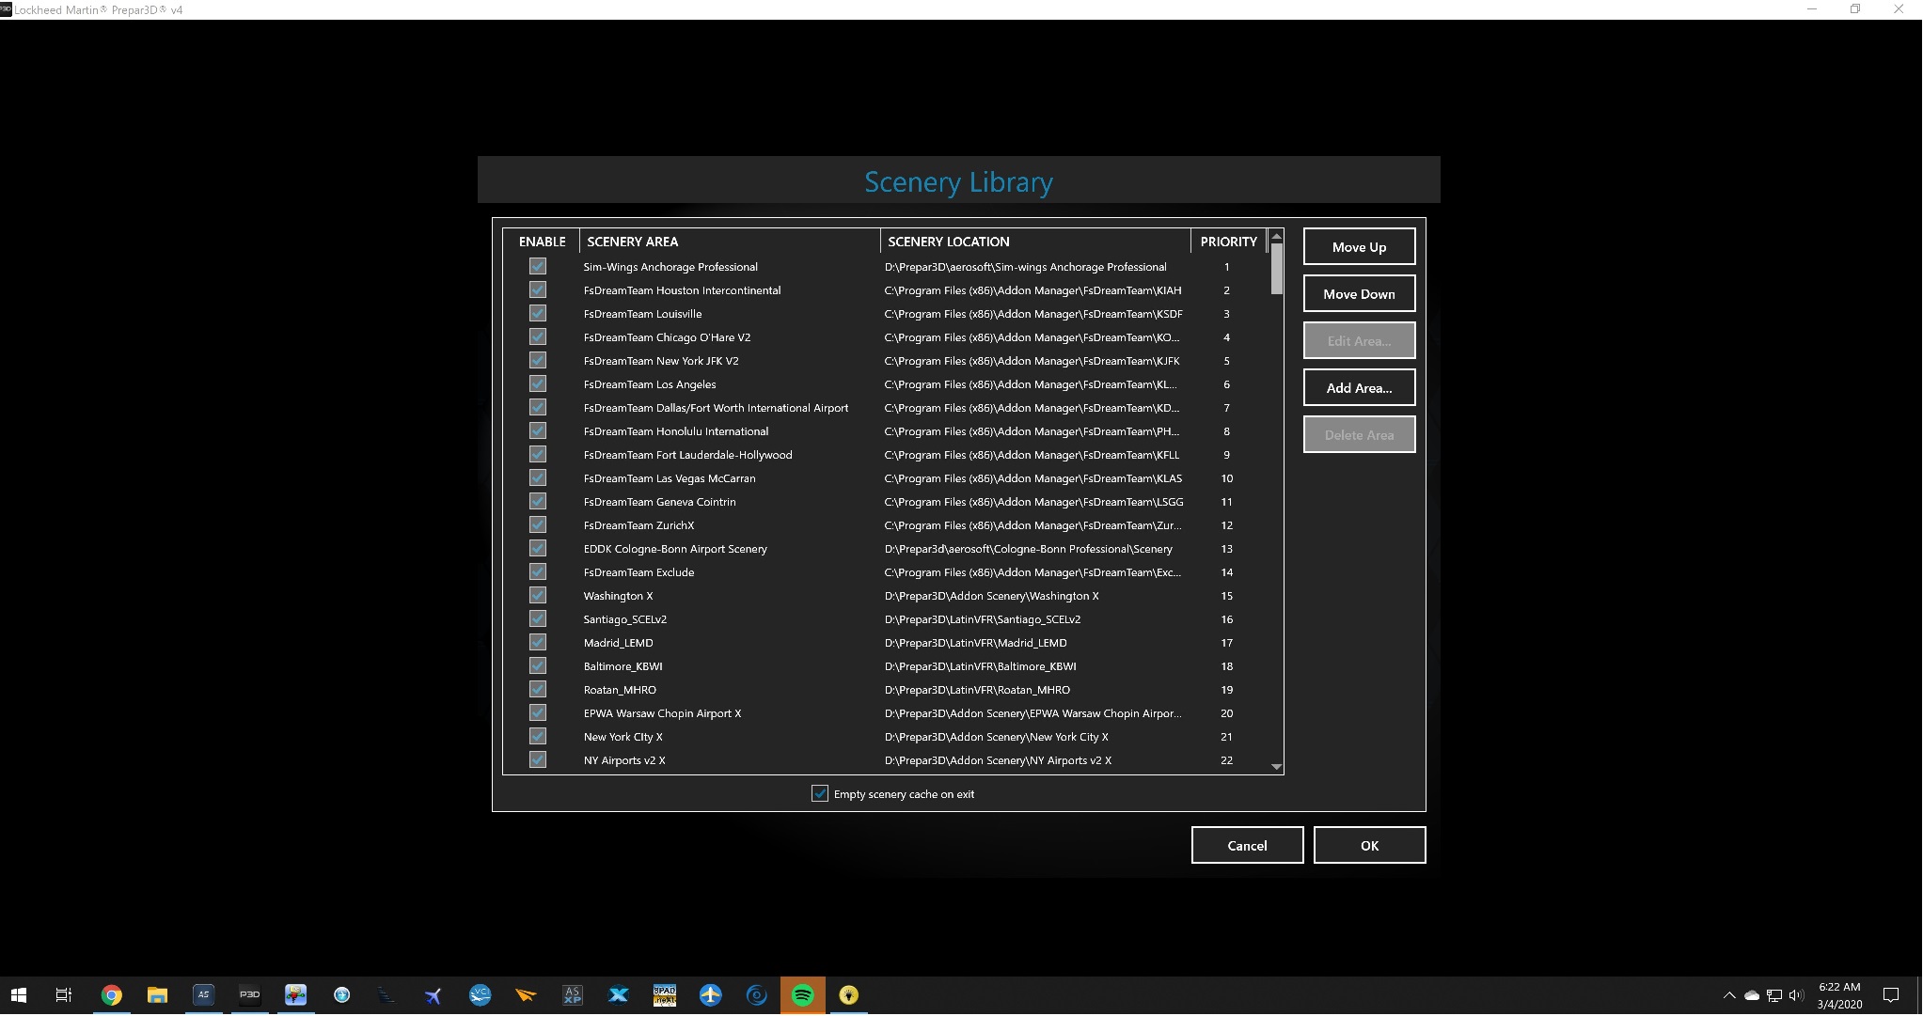Select the FsDreamTeam Honolulu International row
1923x1016 pixels.
tap(886, 431)
